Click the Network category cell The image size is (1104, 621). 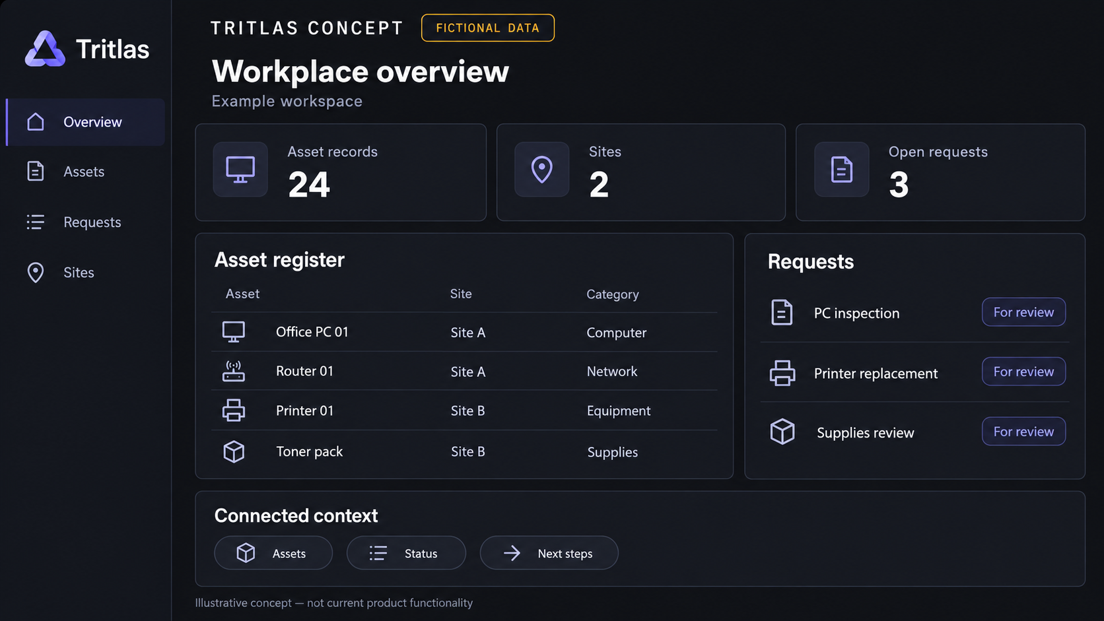(612, 372)
